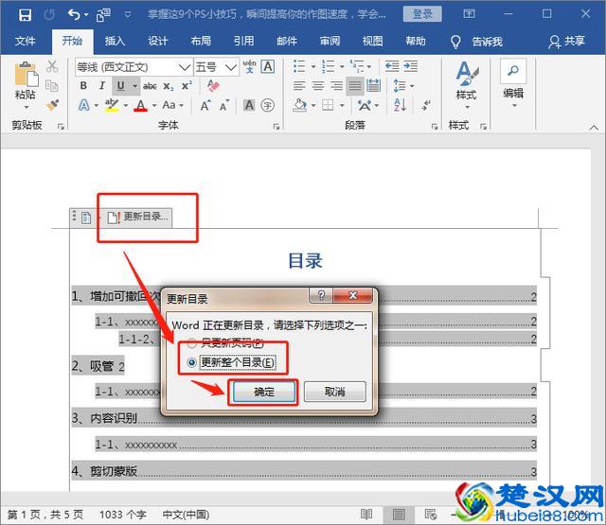Open table of contents type menu icon

[86, 219]
